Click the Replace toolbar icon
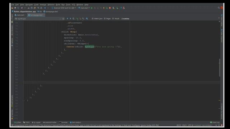The height and width of the screenshot is (129, 230). coord(41,8)
